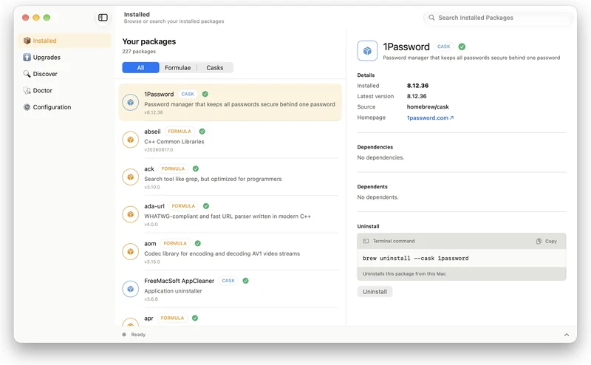Click the Ready status dot
This screenshot has width=591, height=365.
(124, 335)
